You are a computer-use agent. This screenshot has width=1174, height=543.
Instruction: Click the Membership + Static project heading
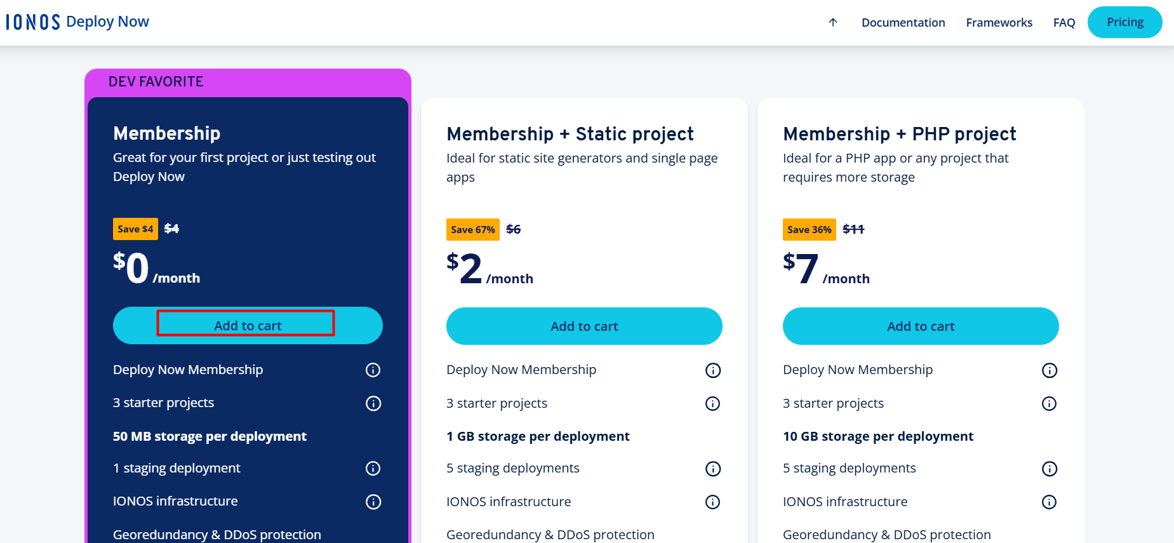pyautogui.click(x=570, y=134)
